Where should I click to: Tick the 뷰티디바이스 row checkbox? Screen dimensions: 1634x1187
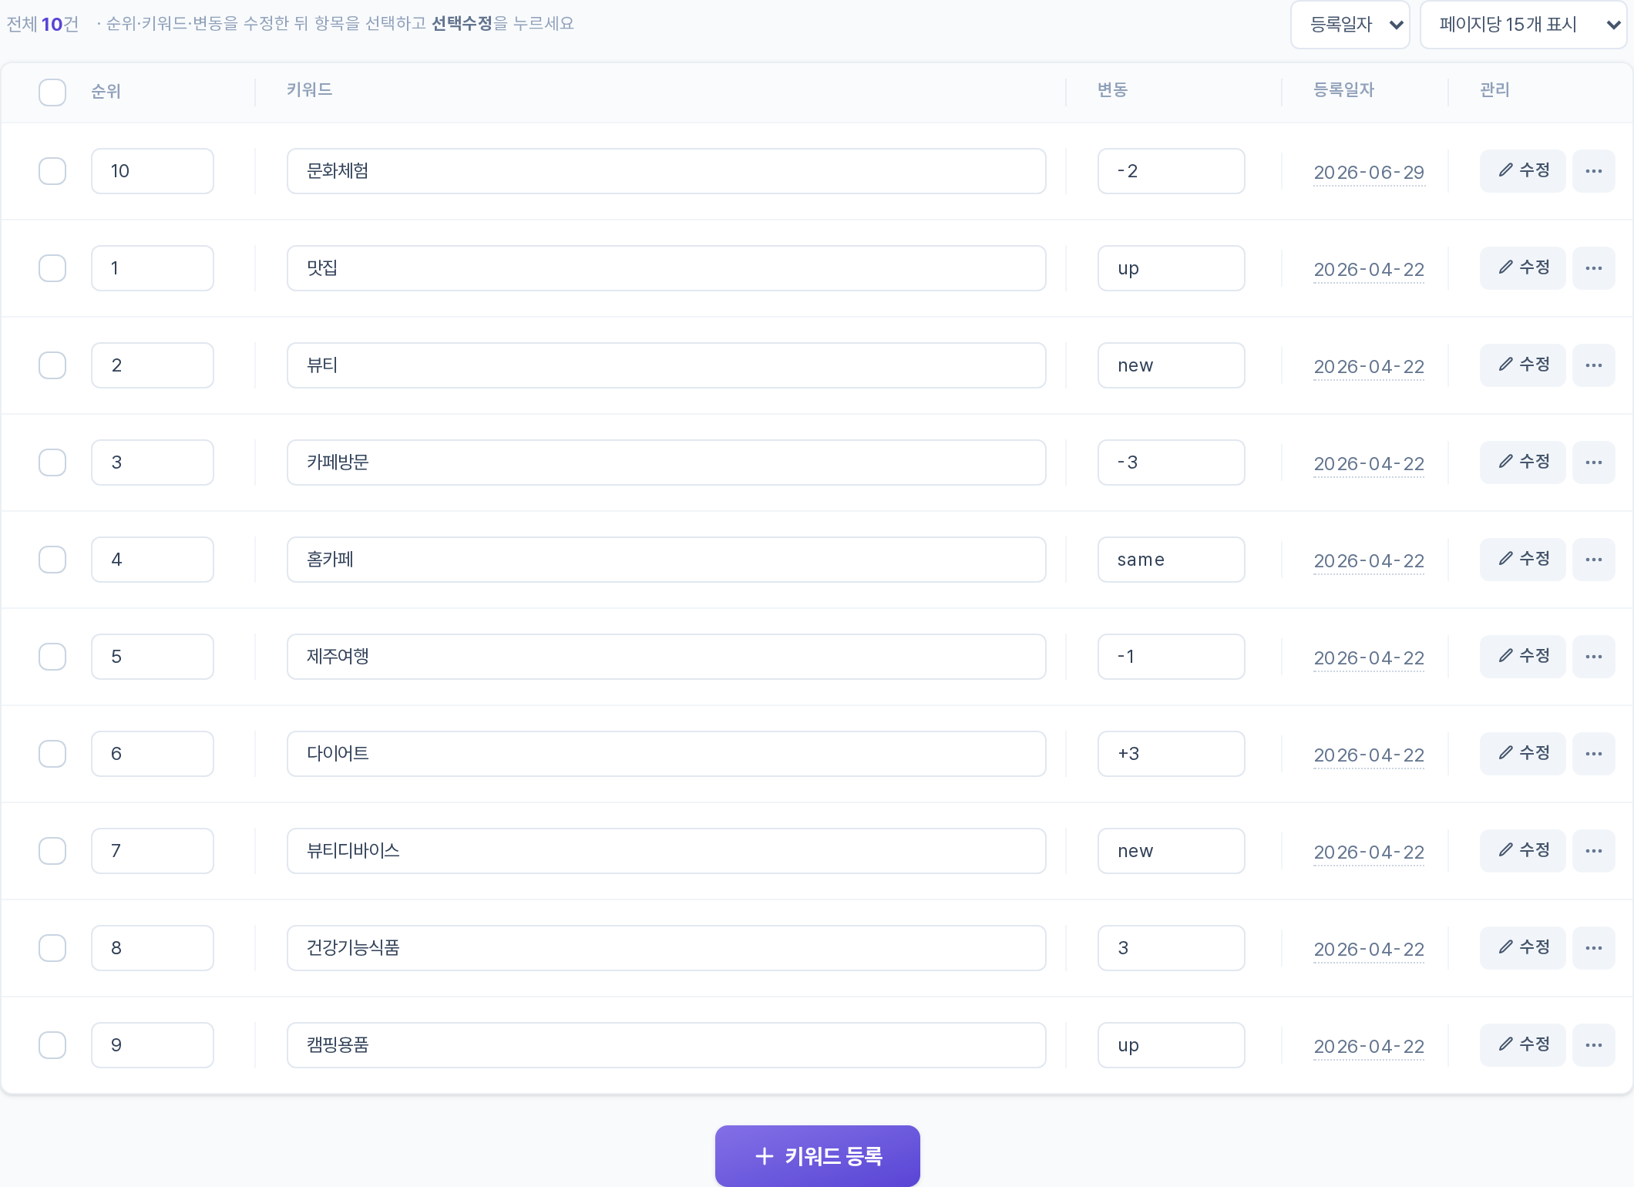coord(52,851)
